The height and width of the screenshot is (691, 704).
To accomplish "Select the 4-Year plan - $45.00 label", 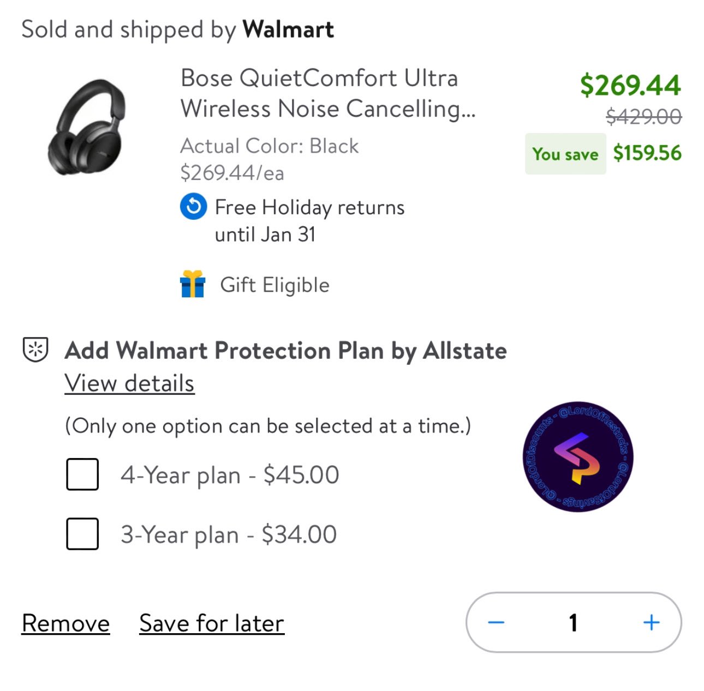I will point(230,475).
